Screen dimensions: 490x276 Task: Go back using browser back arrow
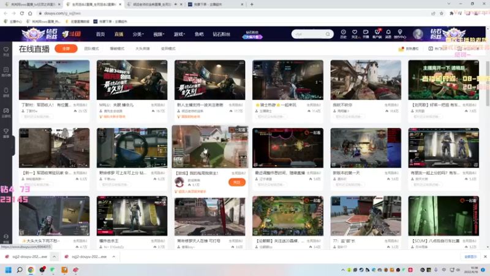[x=6, y=13]
